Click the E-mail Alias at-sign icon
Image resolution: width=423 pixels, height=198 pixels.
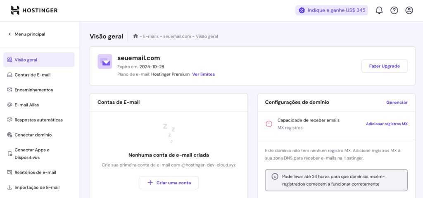pos(10,105)
